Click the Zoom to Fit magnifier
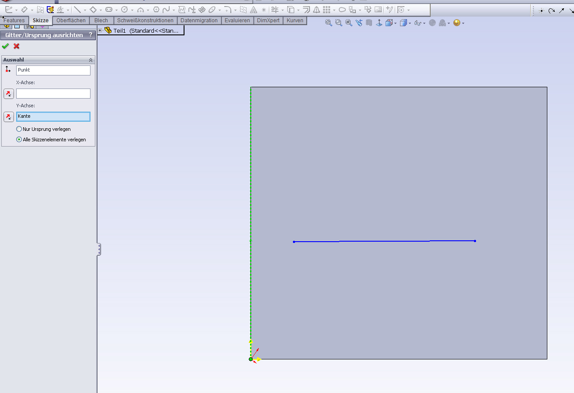Viewport: 574px width, 393px height. [x=329, y=23]
